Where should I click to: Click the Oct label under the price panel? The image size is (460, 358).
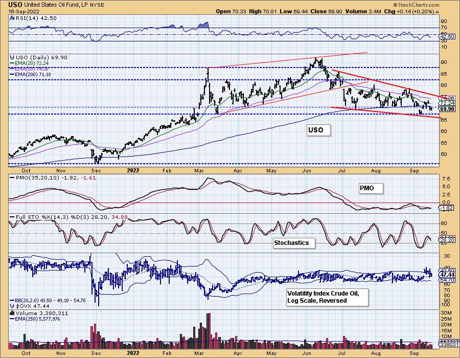coord(26,170)
